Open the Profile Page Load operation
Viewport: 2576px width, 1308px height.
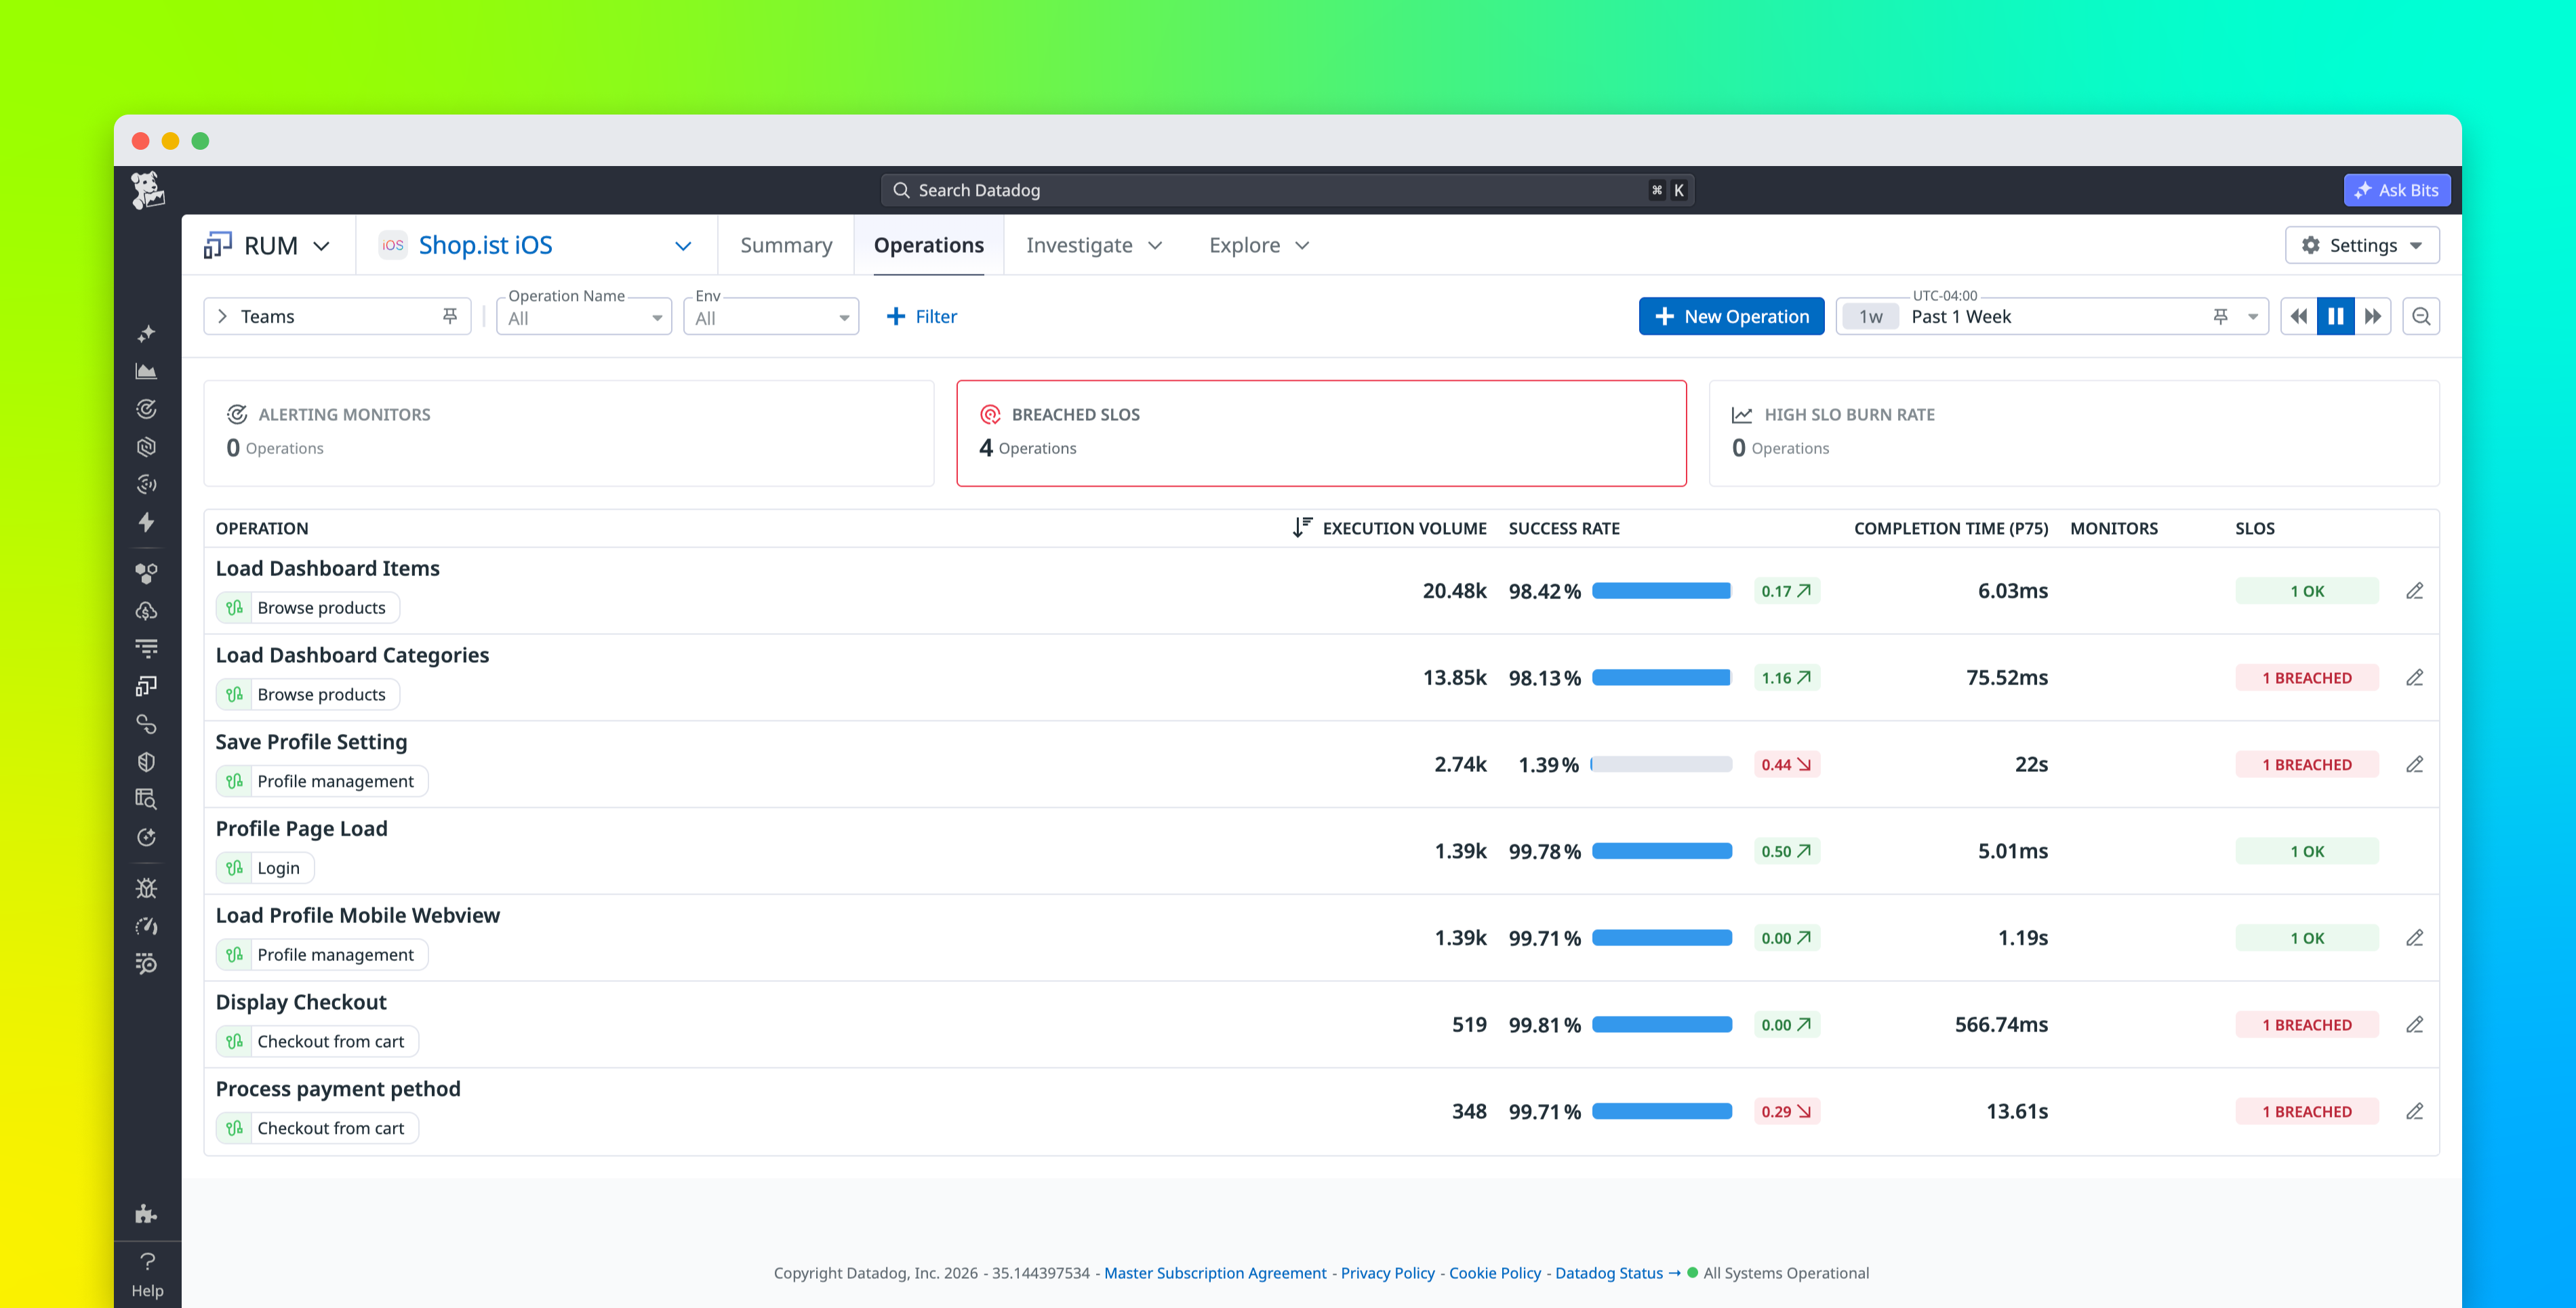click(301, 828)
